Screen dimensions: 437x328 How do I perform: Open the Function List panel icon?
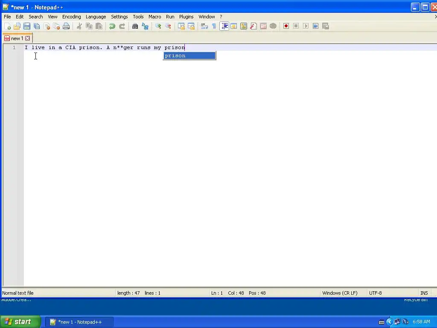point(253,26)
